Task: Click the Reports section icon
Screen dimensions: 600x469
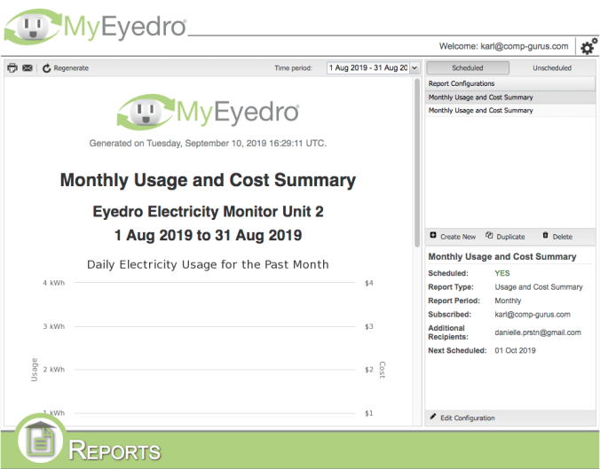Action: pyautogui.click(x=40, y=439)
